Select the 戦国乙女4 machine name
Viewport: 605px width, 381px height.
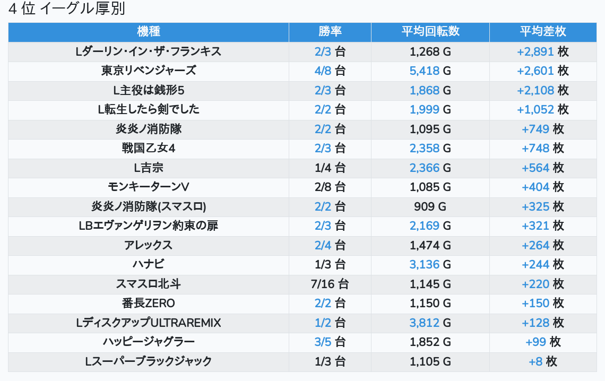148,148
